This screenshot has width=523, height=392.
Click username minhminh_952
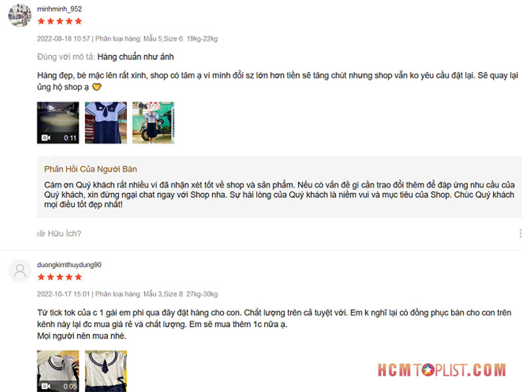(59, 9)
